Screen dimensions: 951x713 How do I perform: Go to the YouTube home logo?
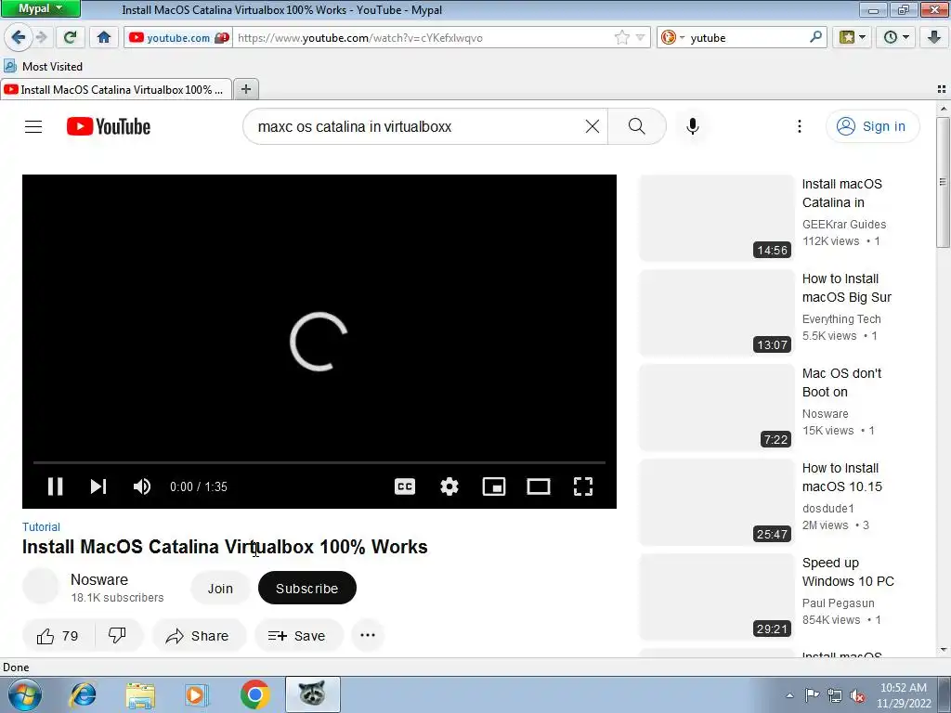(109, 126)
